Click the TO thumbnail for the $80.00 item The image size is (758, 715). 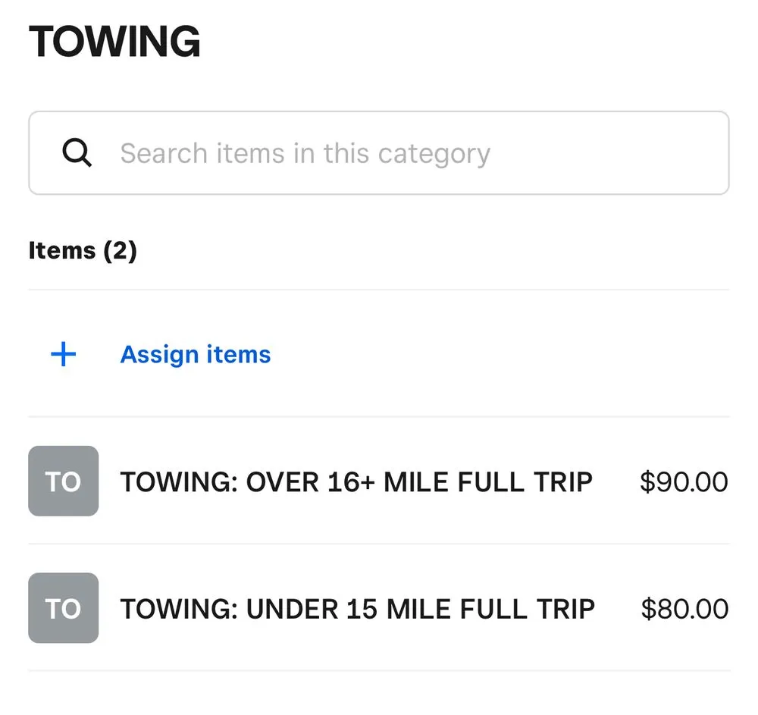point(63,608)
